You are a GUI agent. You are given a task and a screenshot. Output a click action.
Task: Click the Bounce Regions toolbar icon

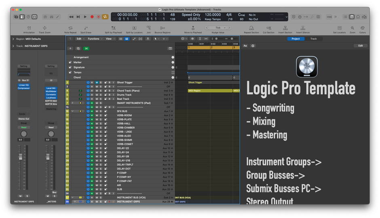(163, 28)
